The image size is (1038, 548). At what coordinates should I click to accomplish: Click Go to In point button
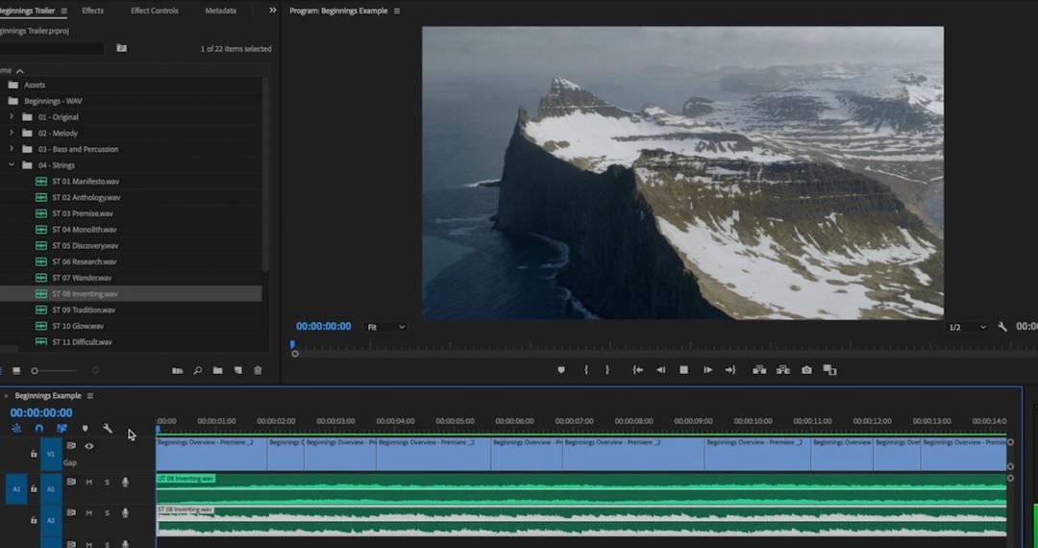click(637, 370)
